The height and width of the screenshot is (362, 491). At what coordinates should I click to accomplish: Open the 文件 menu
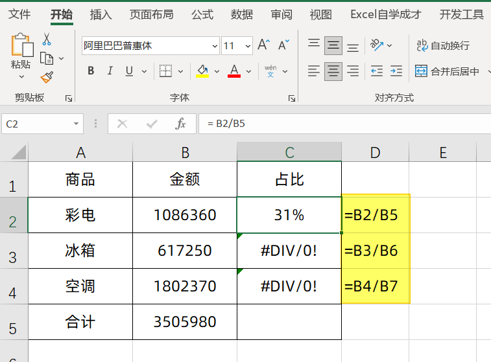pyautogui.click(x=19, y=14)
